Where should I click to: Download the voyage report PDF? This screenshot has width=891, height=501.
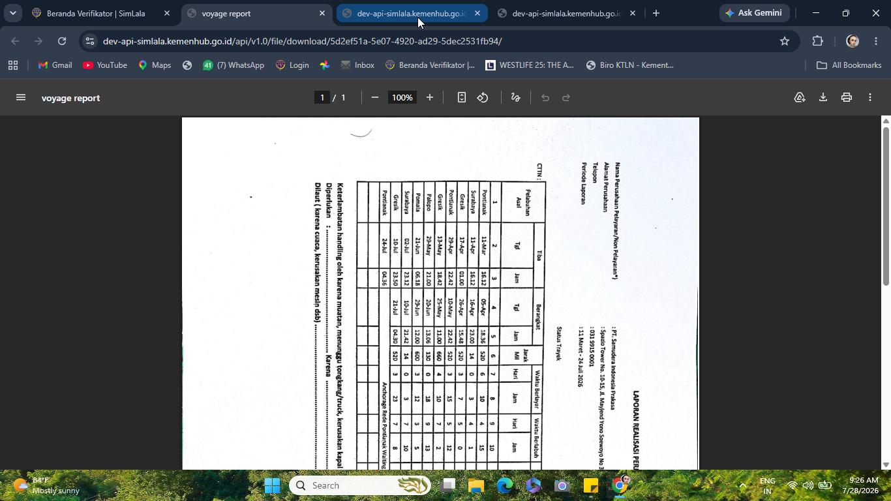(823, 97)
